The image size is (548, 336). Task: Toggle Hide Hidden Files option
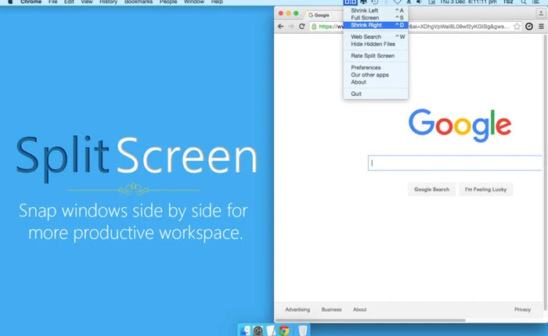(373, 44)
